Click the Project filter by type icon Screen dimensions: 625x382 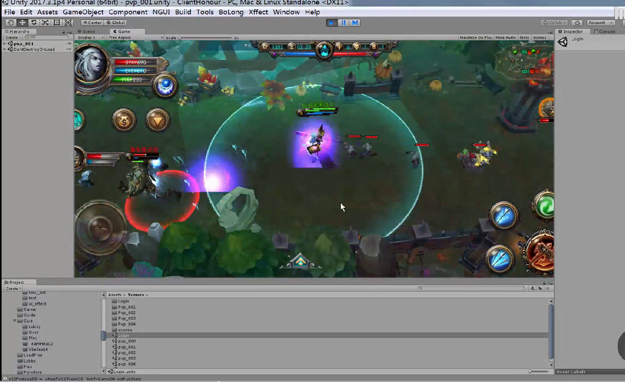coord(532,288)
